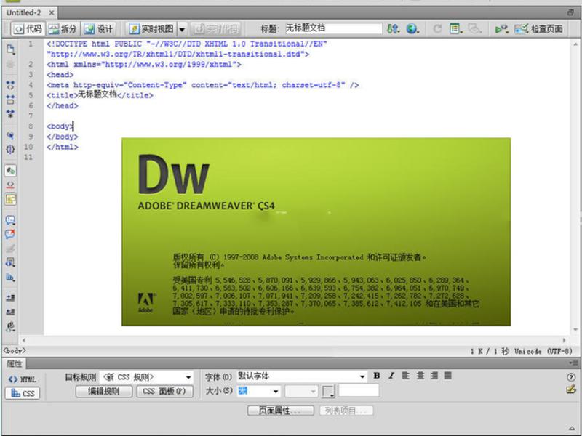Click the 编辑规则 Edit Rule button

click(104, 391)
